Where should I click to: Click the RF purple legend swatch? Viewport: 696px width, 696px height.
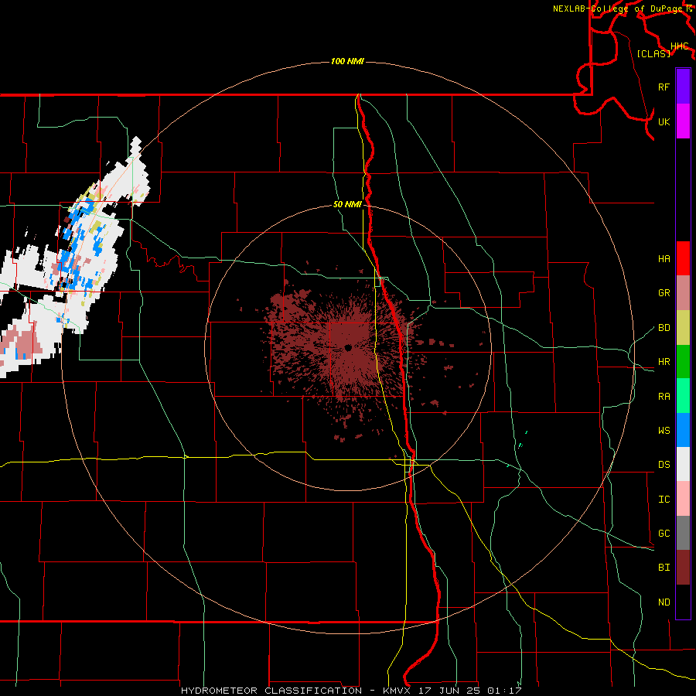pos(683,87)
